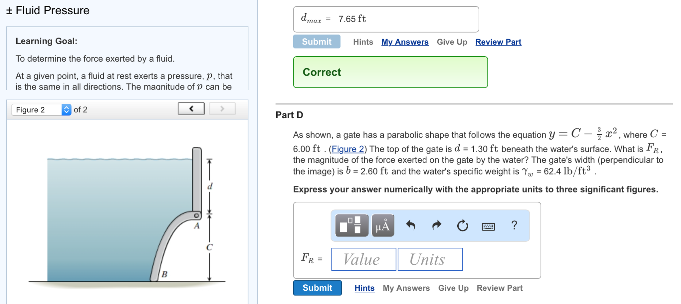This screenshot has height=304, width=681.
Task: Select the μÅ units template icon
Action: click(x=382, y=226)
